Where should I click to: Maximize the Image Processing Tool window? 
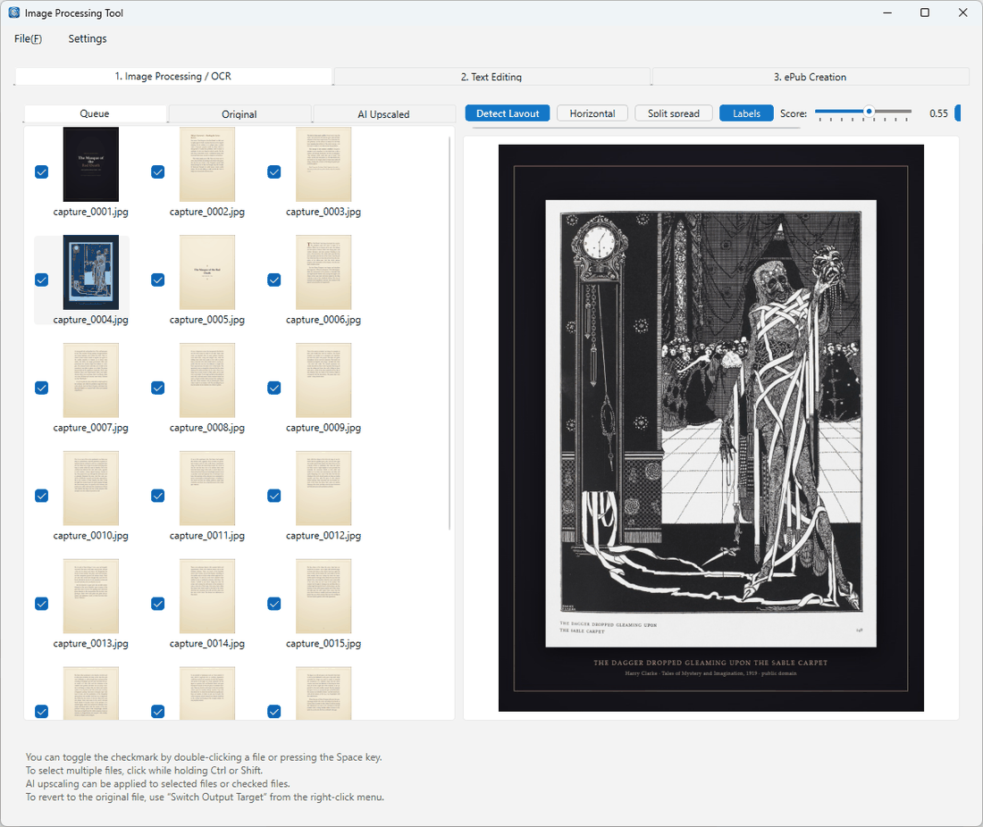(925, 13)
